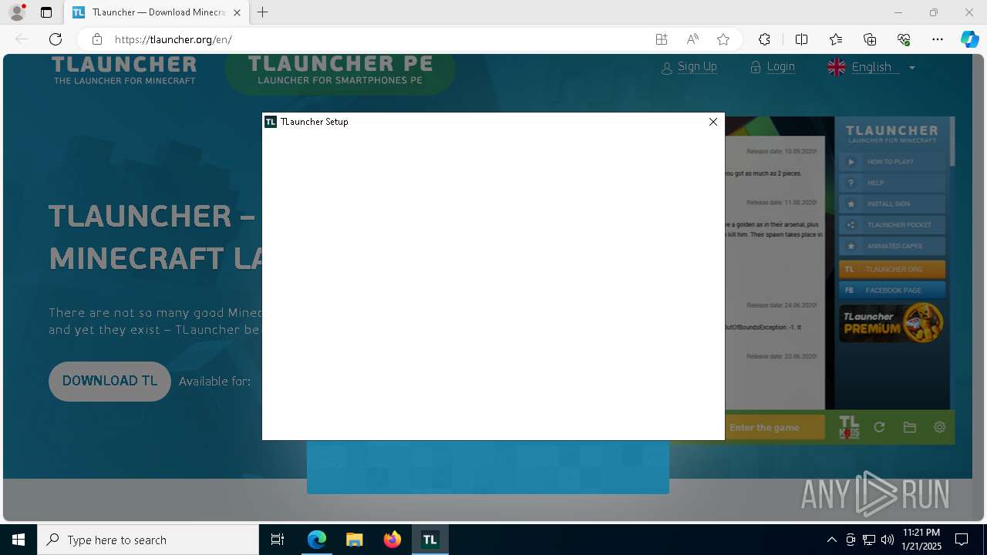Click the DOWNLOAD TL button

[109, 381]
